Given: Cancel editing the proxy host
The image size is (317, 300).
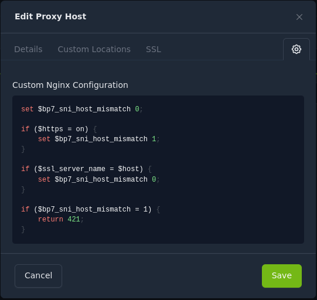Looking at the screenshot, I should (39, 276).
